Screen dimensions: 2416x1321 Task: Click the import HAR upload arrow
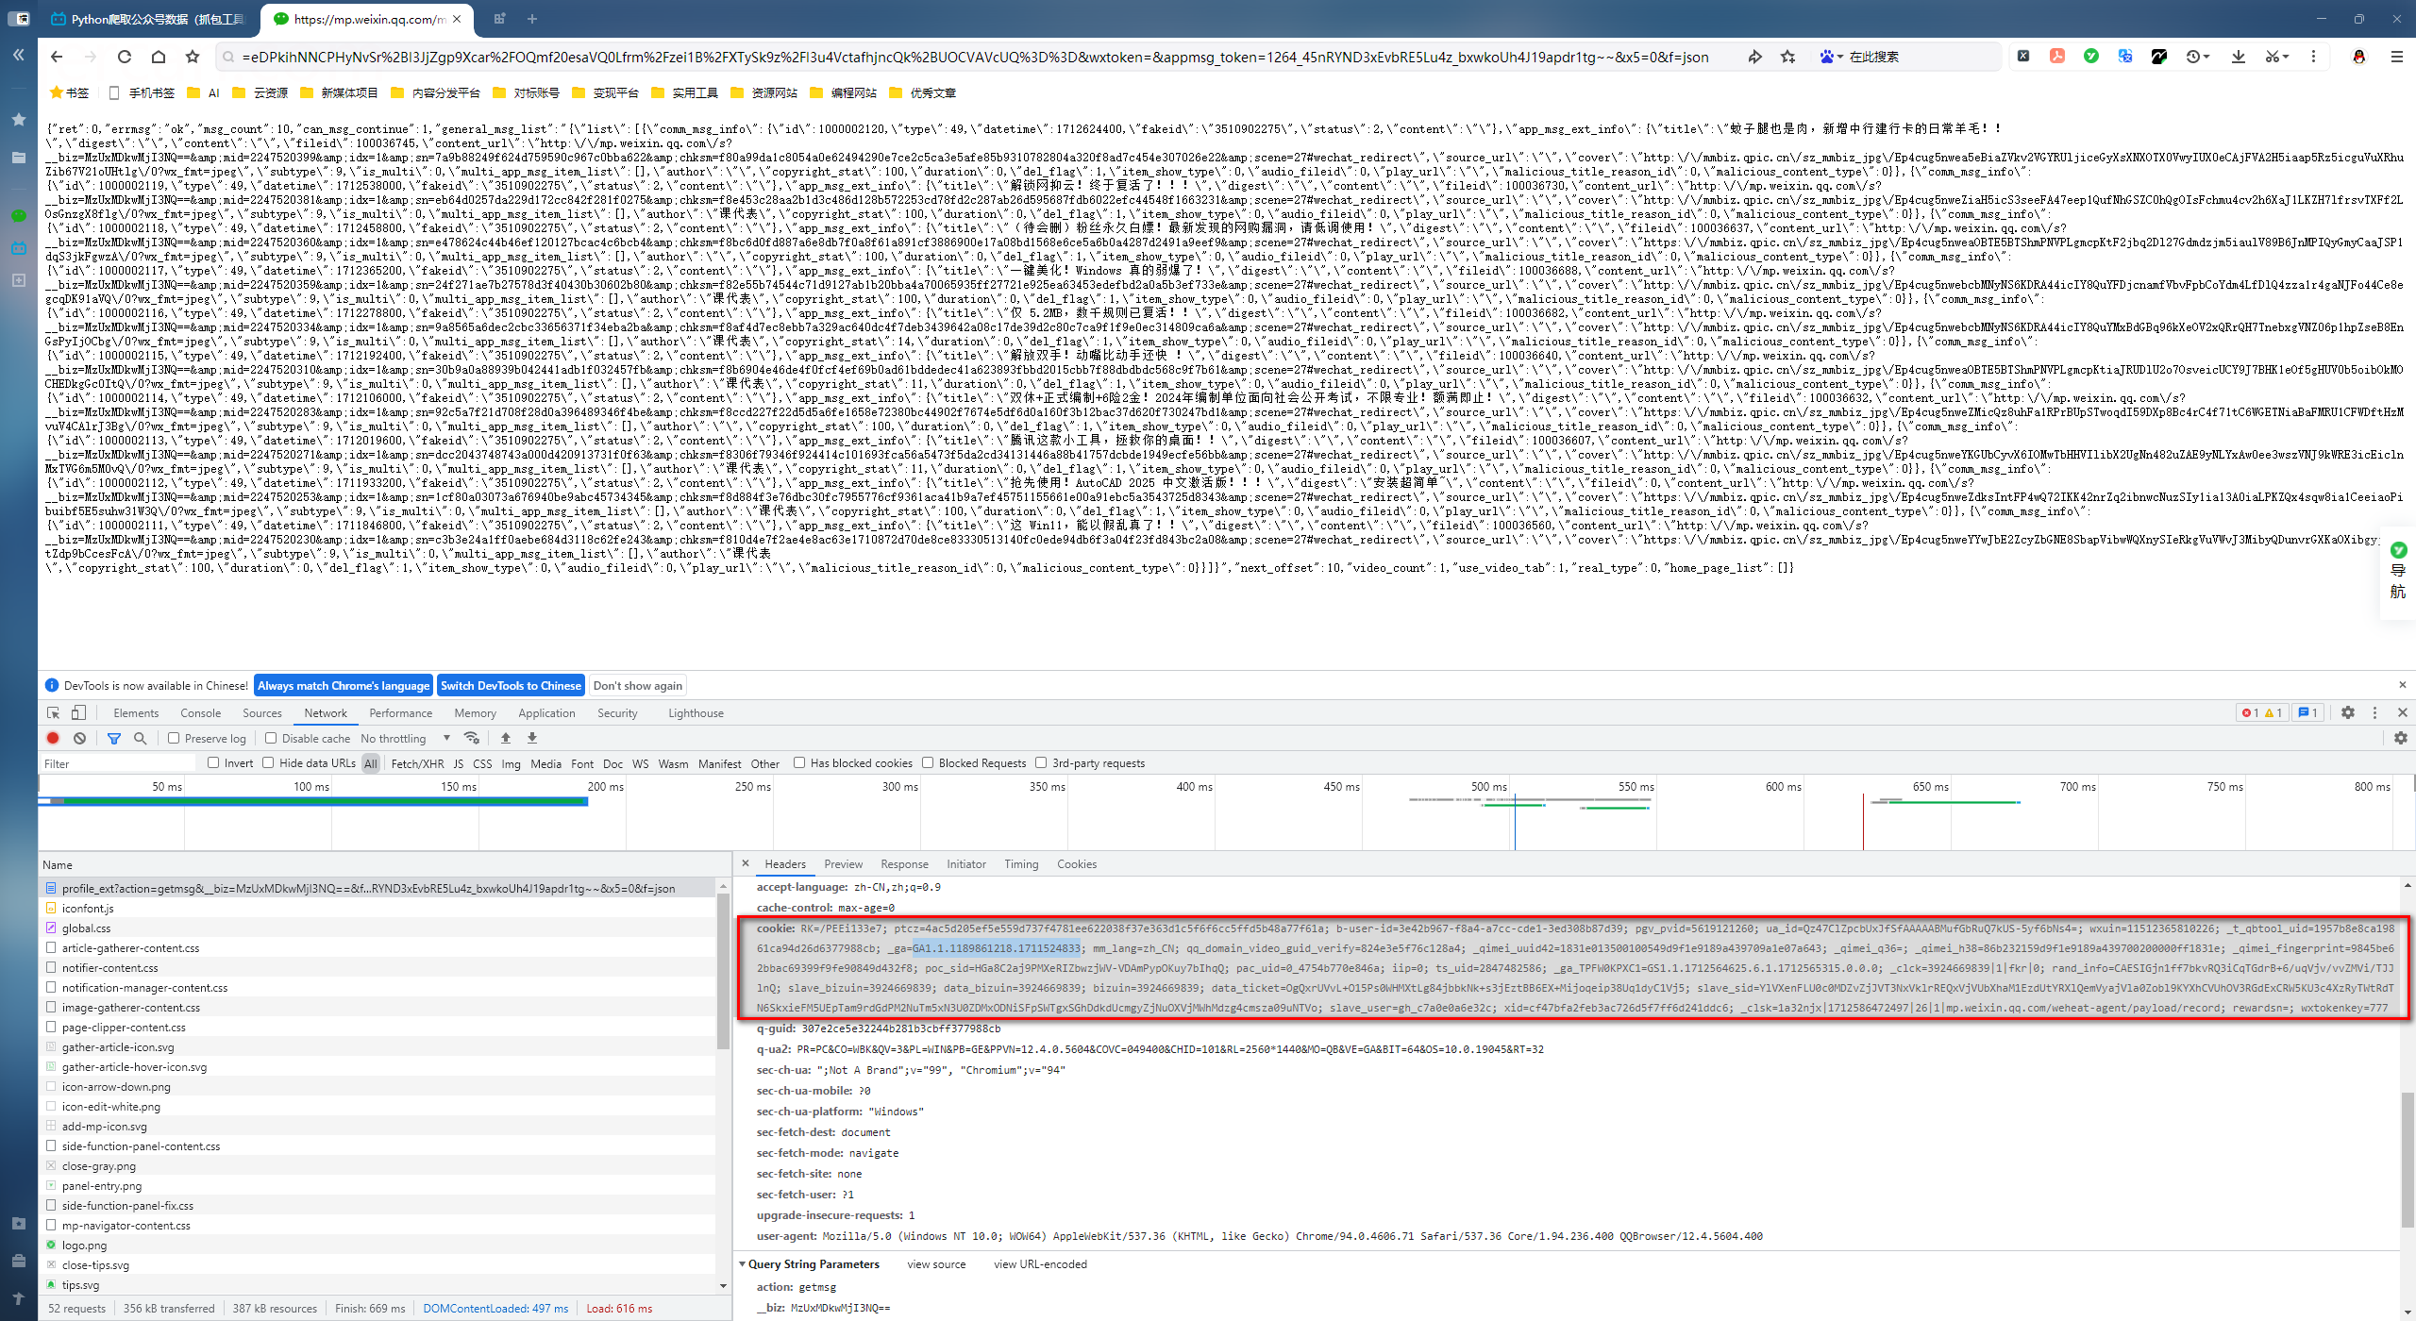506,738
